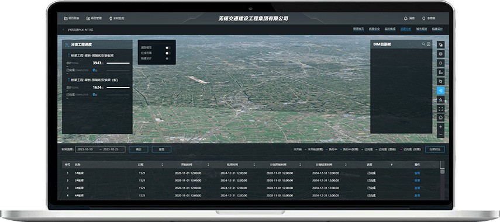Toggle the 红线范围 switch
The image size is (500, 222).
pos(168,53)
